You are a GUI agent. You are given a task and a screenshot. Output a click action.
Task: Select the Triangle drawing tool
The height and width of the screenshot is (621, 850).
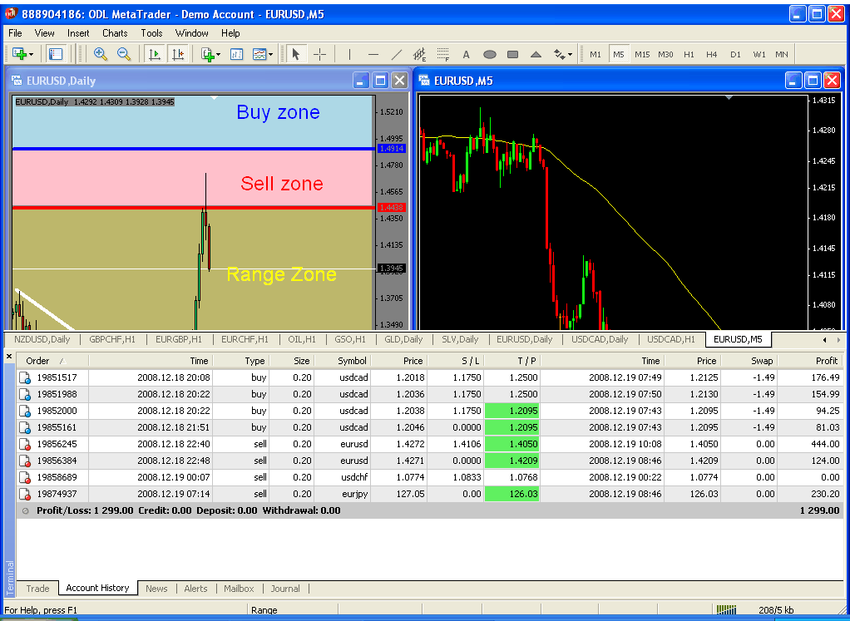point(536,54)
